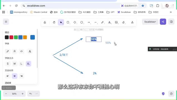177x100 pixels.
Task: Set font size to S
Action: tap(8, 64)
